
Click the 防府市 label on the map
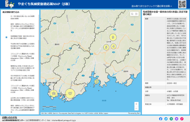pos(126,71)
